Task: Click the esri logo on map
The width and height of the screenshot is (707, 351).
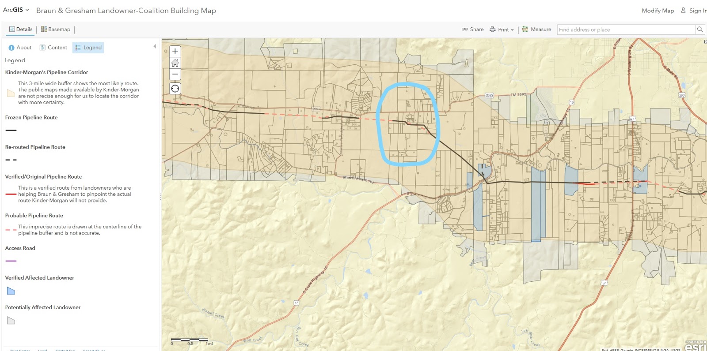Action: tap(696, 347)
